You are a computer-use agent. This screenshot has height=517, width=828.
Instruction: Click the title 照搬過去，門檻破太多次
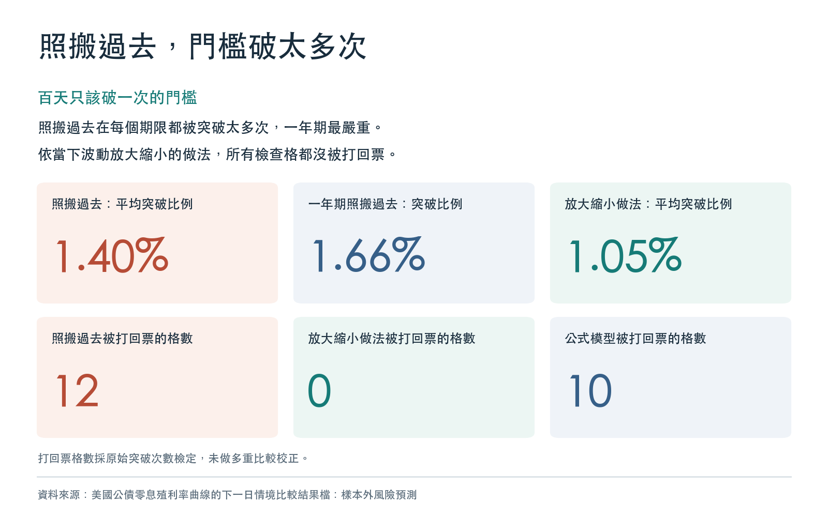point(203,47)
